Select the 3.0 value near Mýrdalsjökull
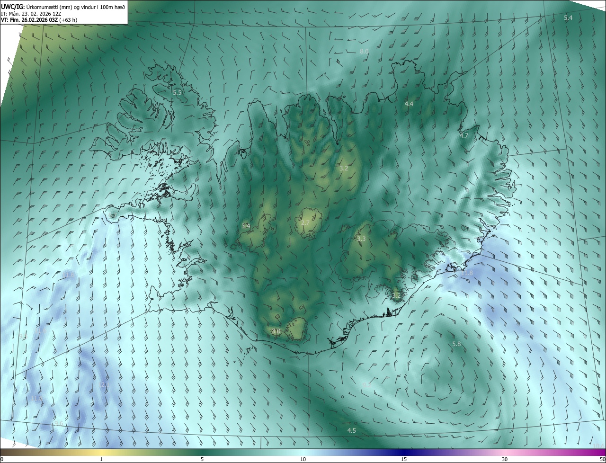Image resolution: width=606 pixels, height=463 pixels. point(276,331)
